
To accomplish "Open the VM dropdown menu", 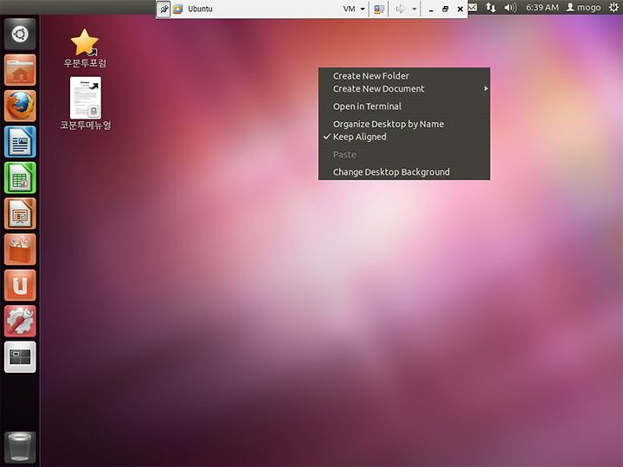I will [x=354, y=9].
